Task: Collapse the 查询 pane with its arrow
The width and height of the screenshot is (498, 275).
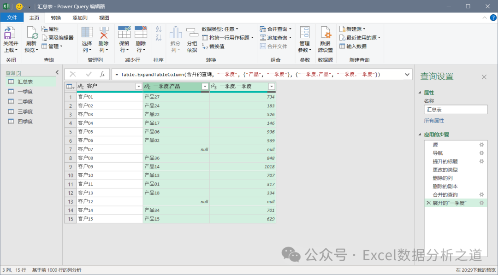Action: point(57,72)
